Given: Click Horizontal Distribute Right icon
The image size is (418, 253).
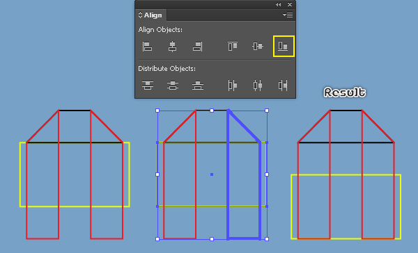Looking at the screenshot, I should pos(283,85).
